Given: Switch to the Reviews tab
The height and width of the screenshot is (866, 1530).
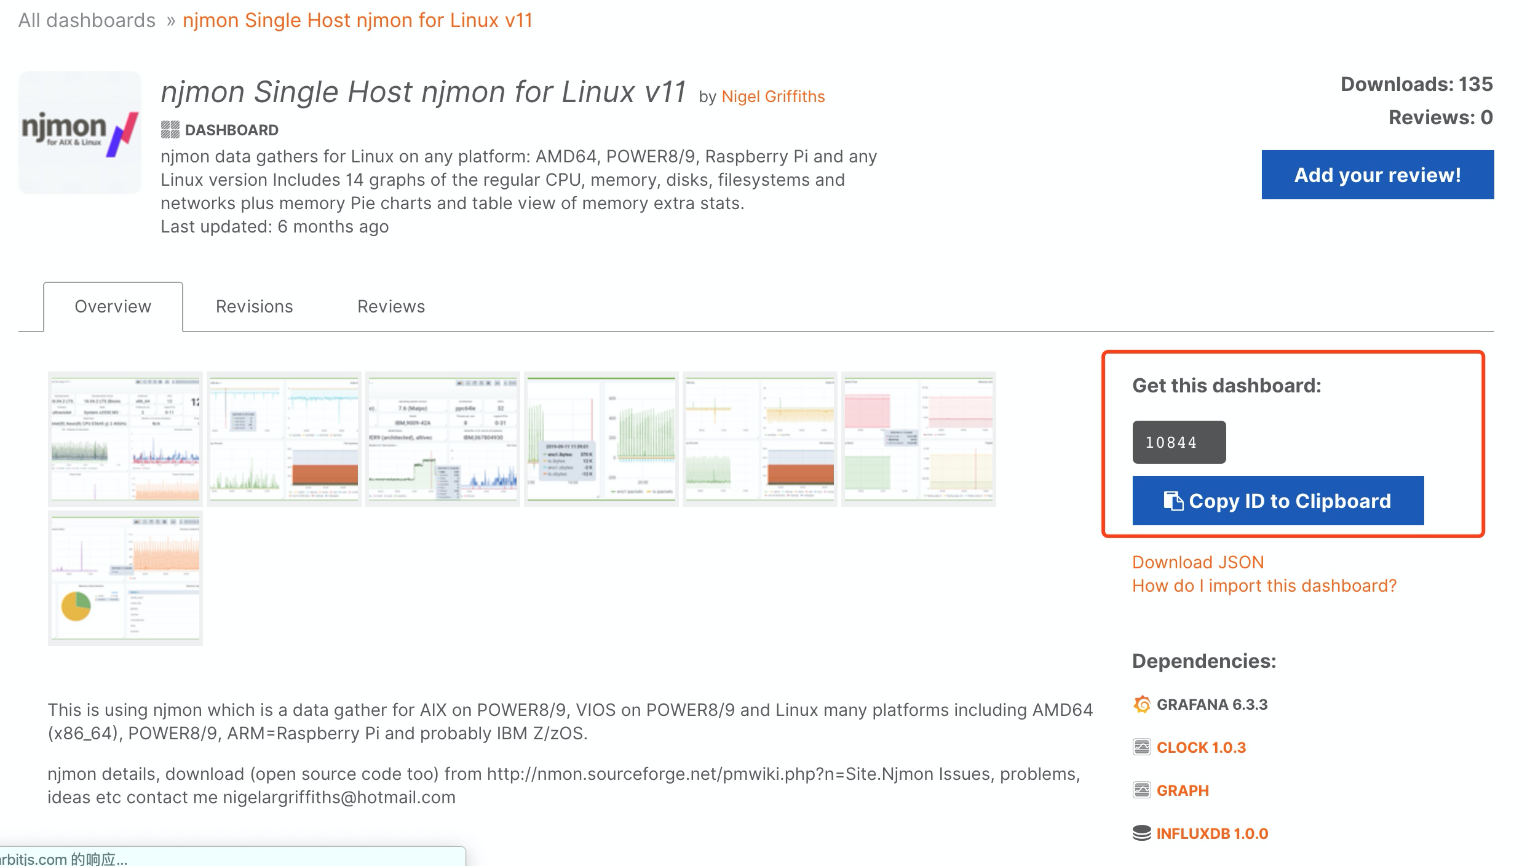Looking at the screenshot, I should [391, 306].
